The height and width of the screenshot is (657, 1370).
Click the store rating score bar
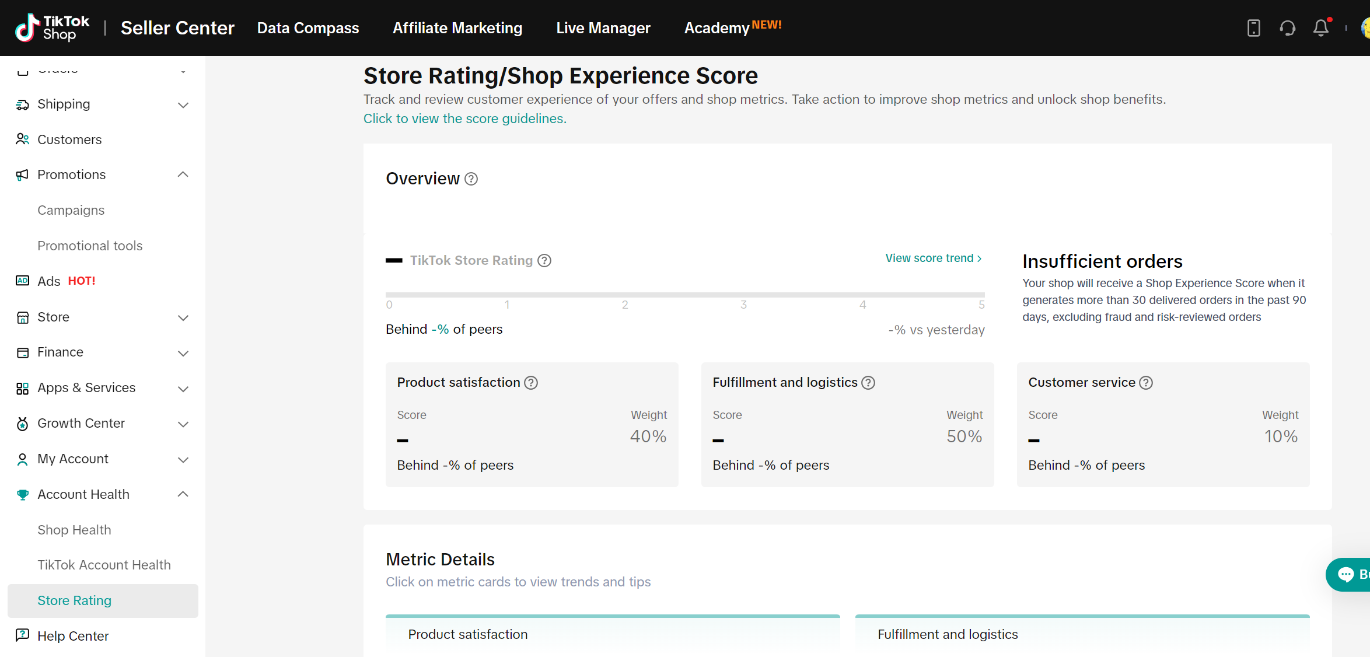pos(684,295)
